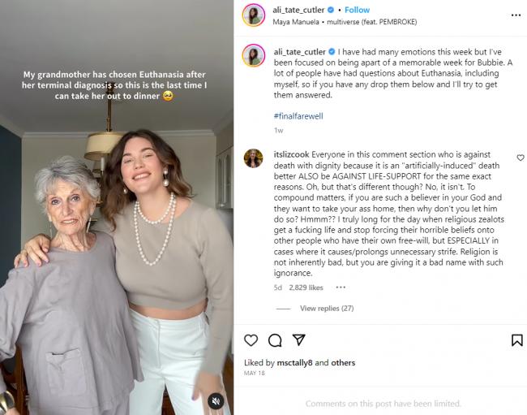This screenshot has height=415, width=527.
Task: Open audio track Maya Manuela multiverse
Action: click(x=345, y=22)
